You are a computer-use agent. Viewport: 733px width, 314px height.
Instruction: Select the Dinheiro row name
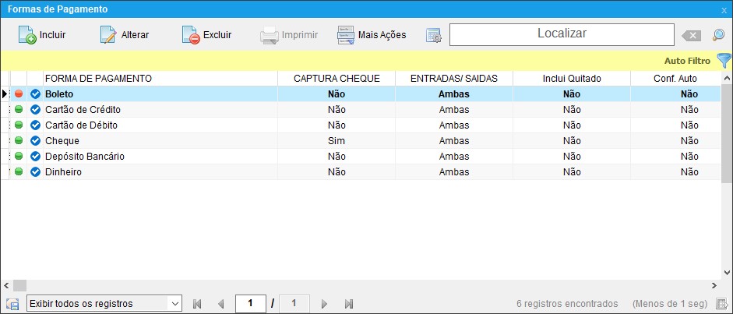(63, 172)
